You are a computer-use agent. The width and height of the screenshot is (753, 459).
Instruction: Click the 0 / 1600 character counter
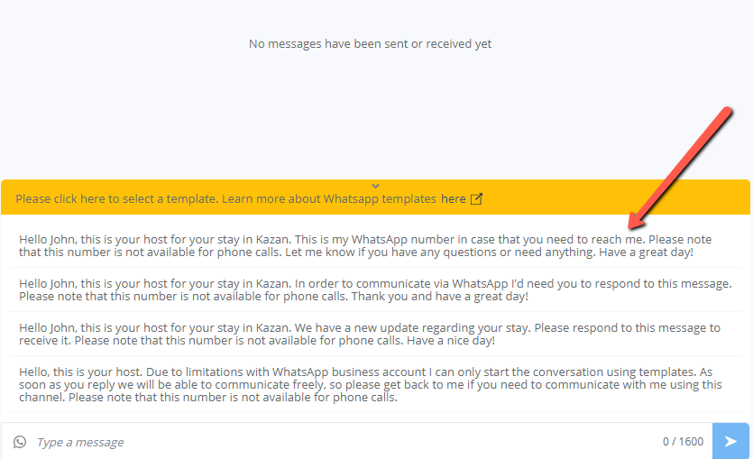click(683, 441)
